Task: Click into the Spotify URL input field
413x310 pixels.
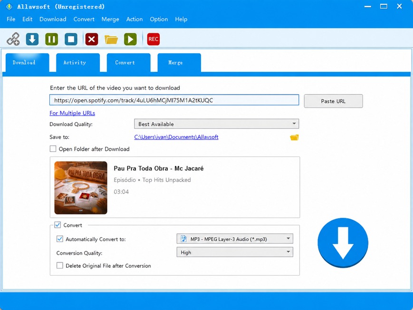Action: (174, 100)
